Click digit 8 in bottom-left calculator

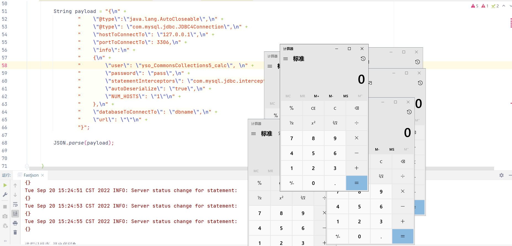pyautogui.click(x=281, y=213)
